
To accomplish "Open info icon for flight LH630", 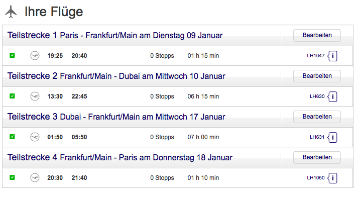I will [x=332, y=96].
